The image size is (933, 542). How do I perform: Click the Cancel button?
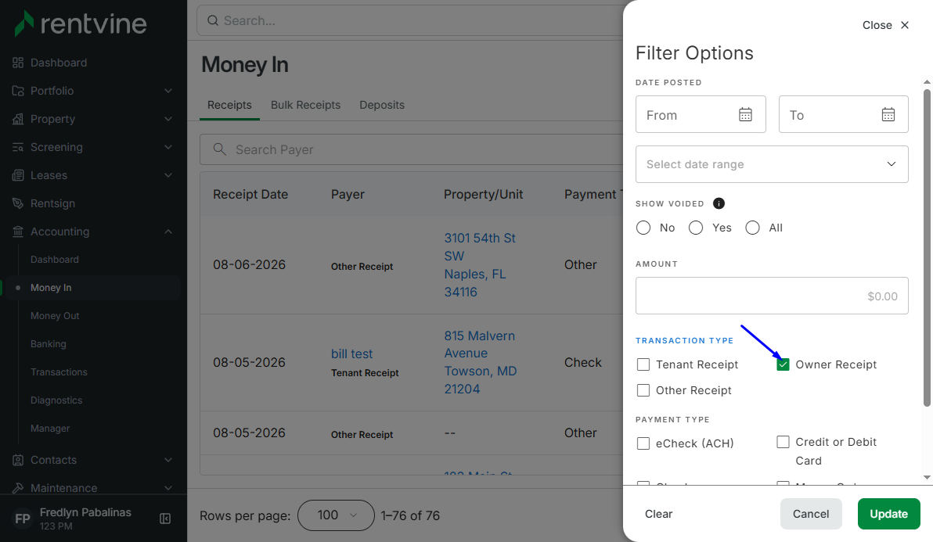pyautogui.click(x=811, y=514)
